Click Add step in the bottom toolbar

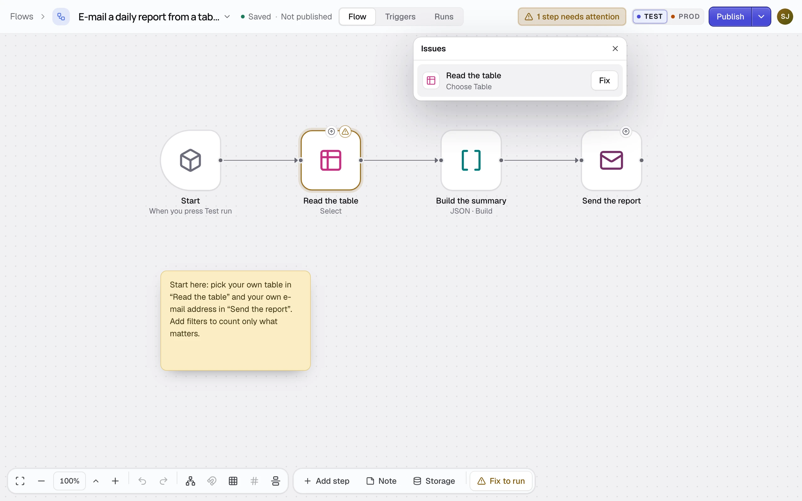327,481
